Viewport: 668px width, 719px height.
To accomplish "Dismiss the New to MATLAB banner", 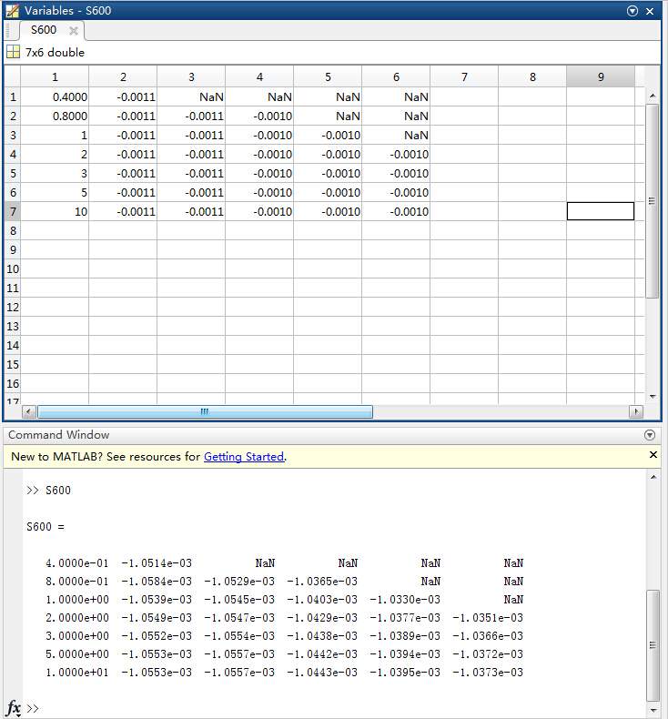I will [x=653, y=455].
